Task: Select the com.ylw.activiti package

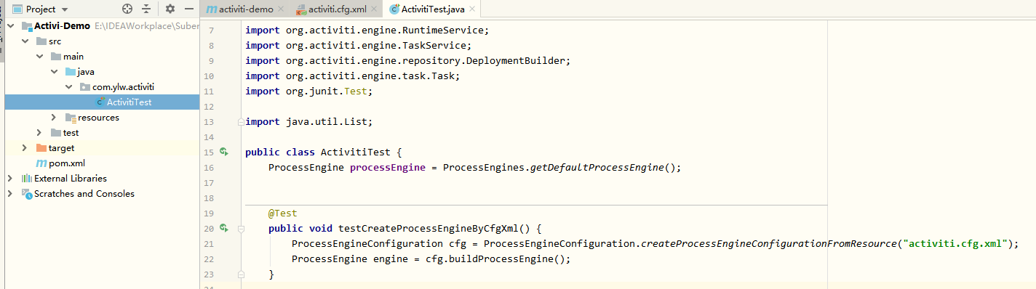Action: pos(123,87)
